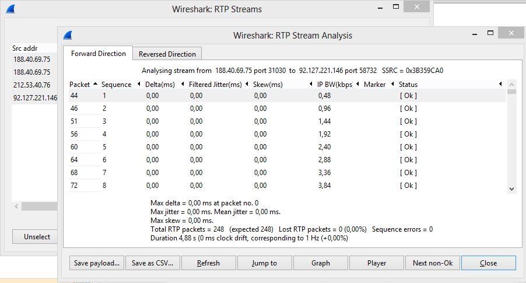The width and height of the screenshot is (526, 283).
Task: Click the Status column header
Action: click(x=408, y=85)
